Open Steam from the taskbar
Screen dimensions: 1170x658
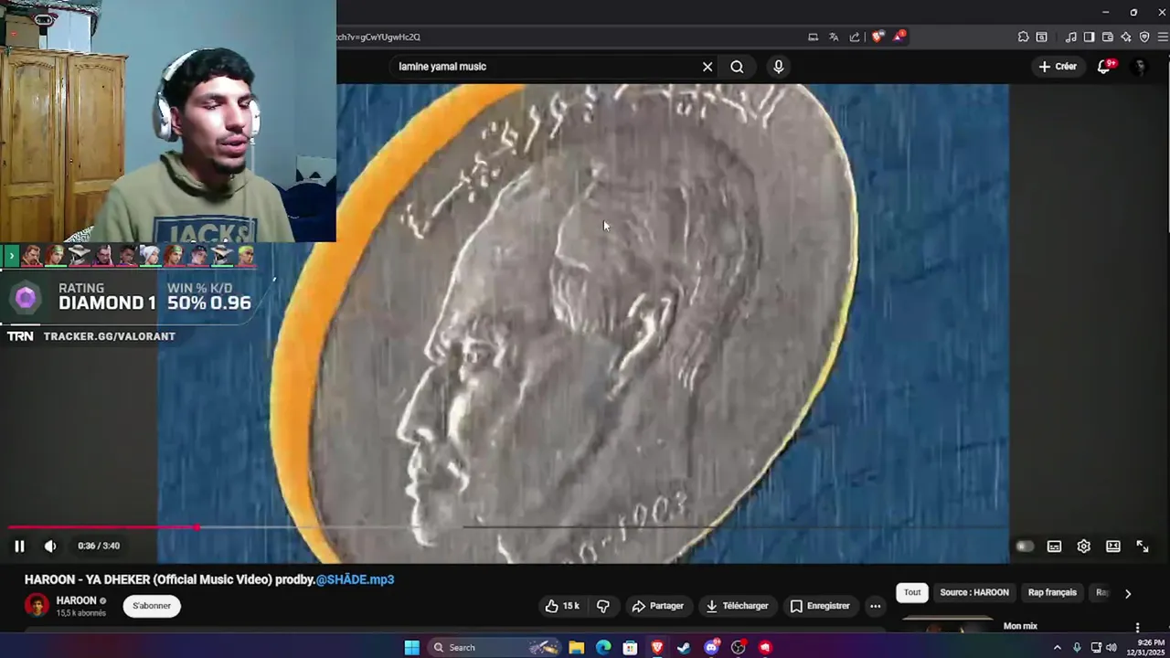click(x=684, y=647)
